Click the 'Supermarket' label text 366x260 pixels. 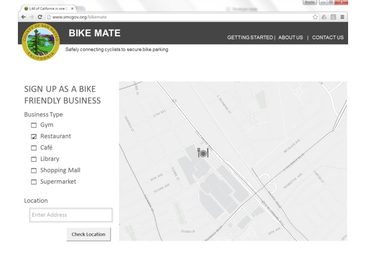tap(58, 182)
